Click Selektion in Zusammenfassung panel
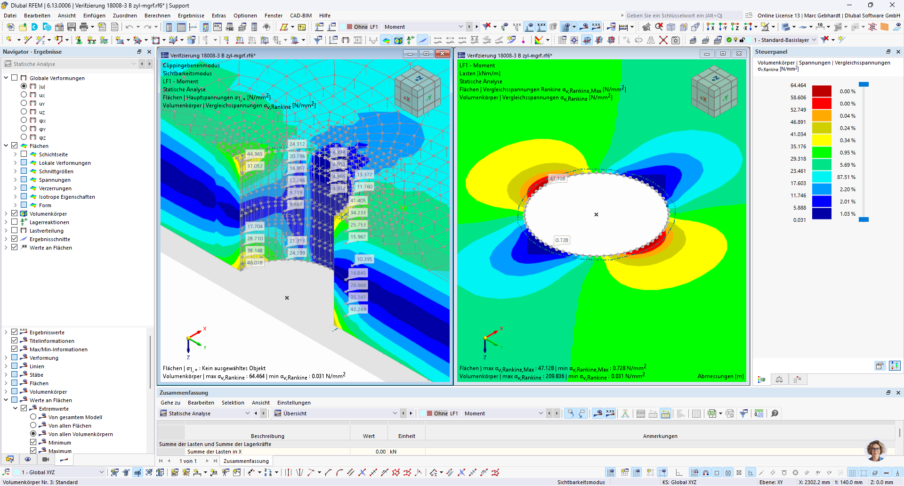Image resolution: width=904 pixels, height=486 pixels. [x=233, y=403]
